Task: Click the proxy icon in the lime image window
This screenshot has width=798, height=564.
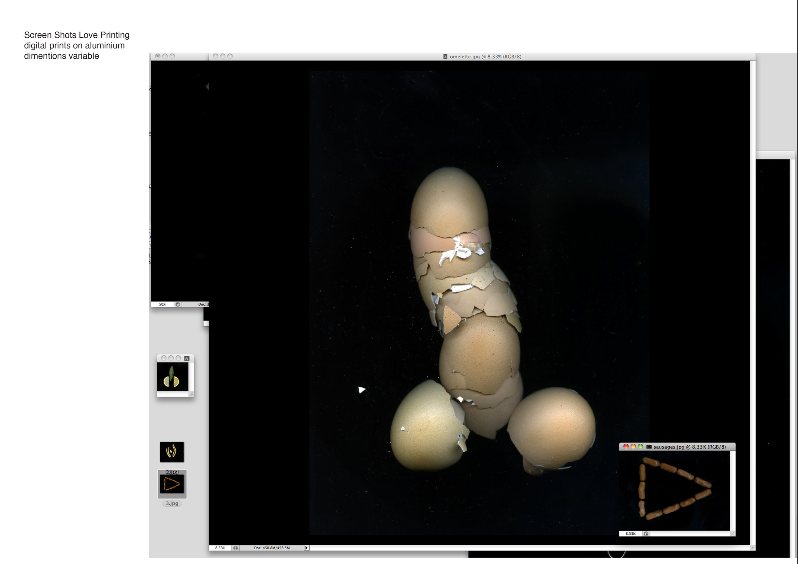Action: coord(187,358)
